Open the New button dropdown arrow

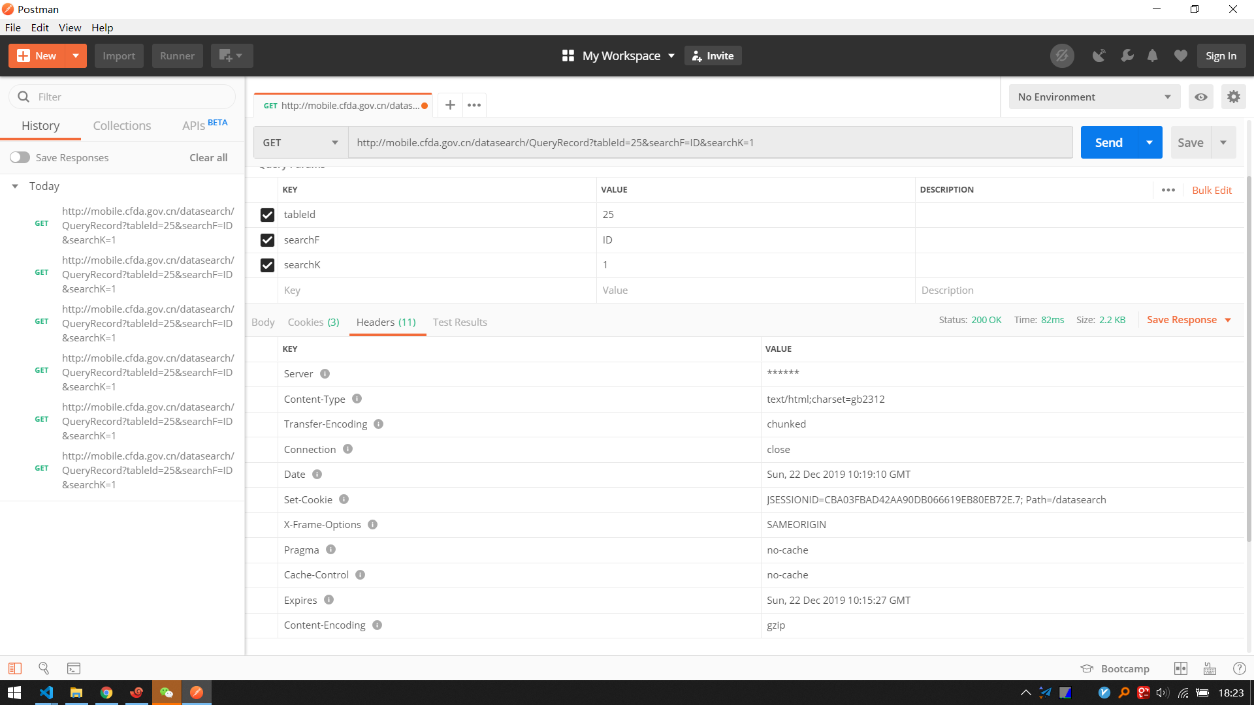(76, 56)
